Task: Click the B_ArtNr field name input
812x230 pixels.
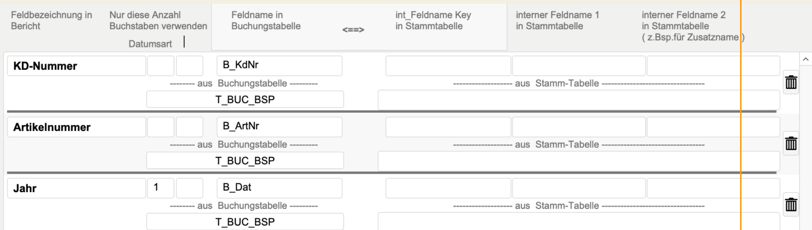Action: coord(279,127)
